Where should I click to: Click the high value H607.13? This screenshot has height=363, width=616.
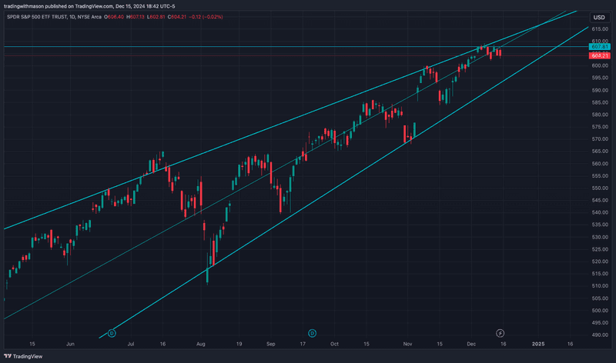click(136, 17)
